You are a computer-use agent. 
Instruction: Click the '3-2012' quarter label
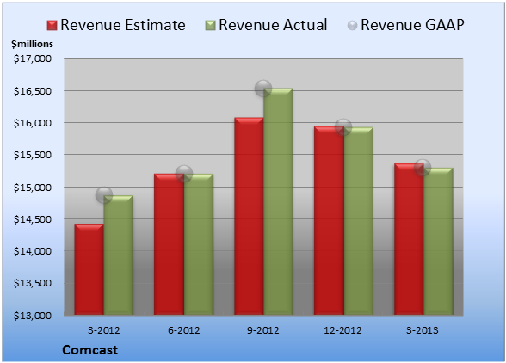tap(103, 330)
